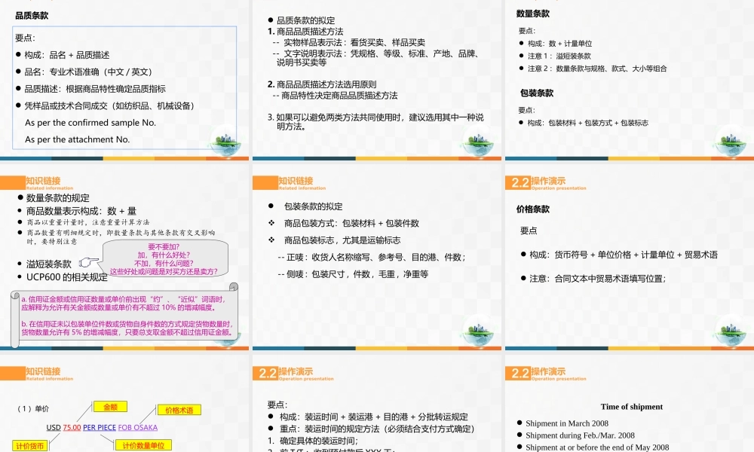
Task: Click the yellow 价格术语 label
Action: 178,411
